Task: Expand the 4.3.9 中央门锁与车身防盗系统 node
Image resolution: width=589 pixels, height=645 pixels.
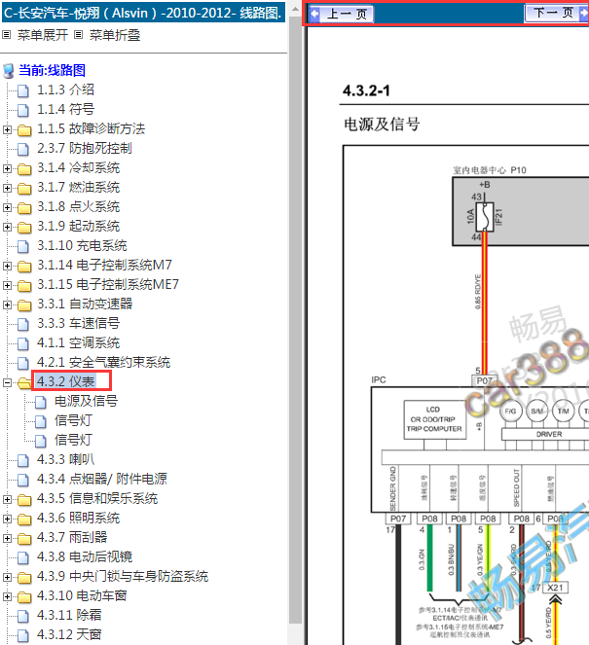Action: 7,577
